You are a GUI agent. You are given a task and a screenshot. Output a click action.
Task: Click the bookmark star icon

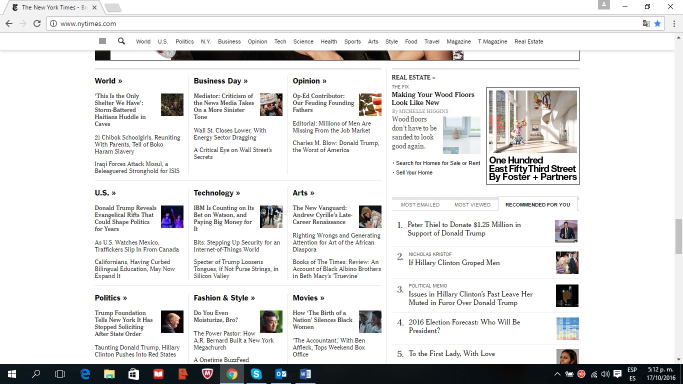click(657, 23)
